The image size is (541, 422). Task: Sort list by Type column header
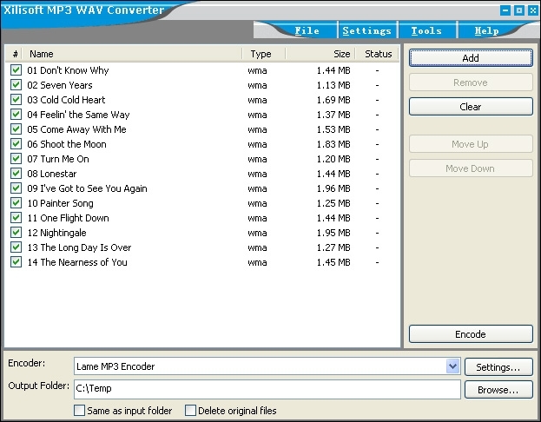point(264,54)
